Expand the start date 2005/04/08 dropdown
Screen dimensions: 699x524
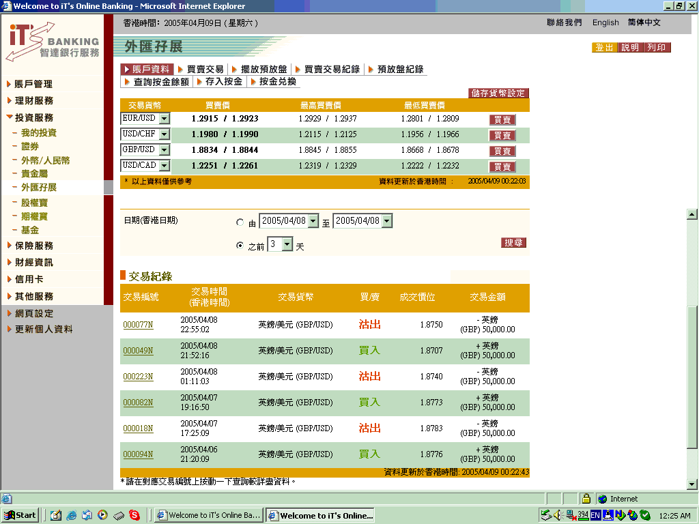tap(313, 221)
